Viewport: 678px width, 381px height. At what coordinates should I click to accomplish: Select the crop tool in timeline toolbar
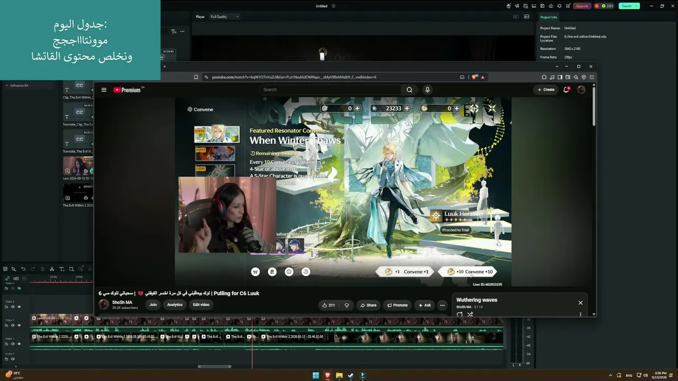[72, 269]
